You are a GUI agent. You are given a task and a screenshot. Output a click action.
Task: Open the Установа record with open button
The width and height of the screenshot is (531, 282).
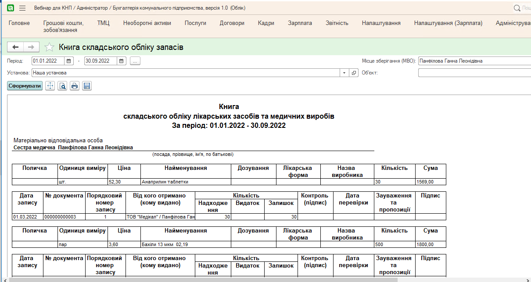(x=354, y=73)
